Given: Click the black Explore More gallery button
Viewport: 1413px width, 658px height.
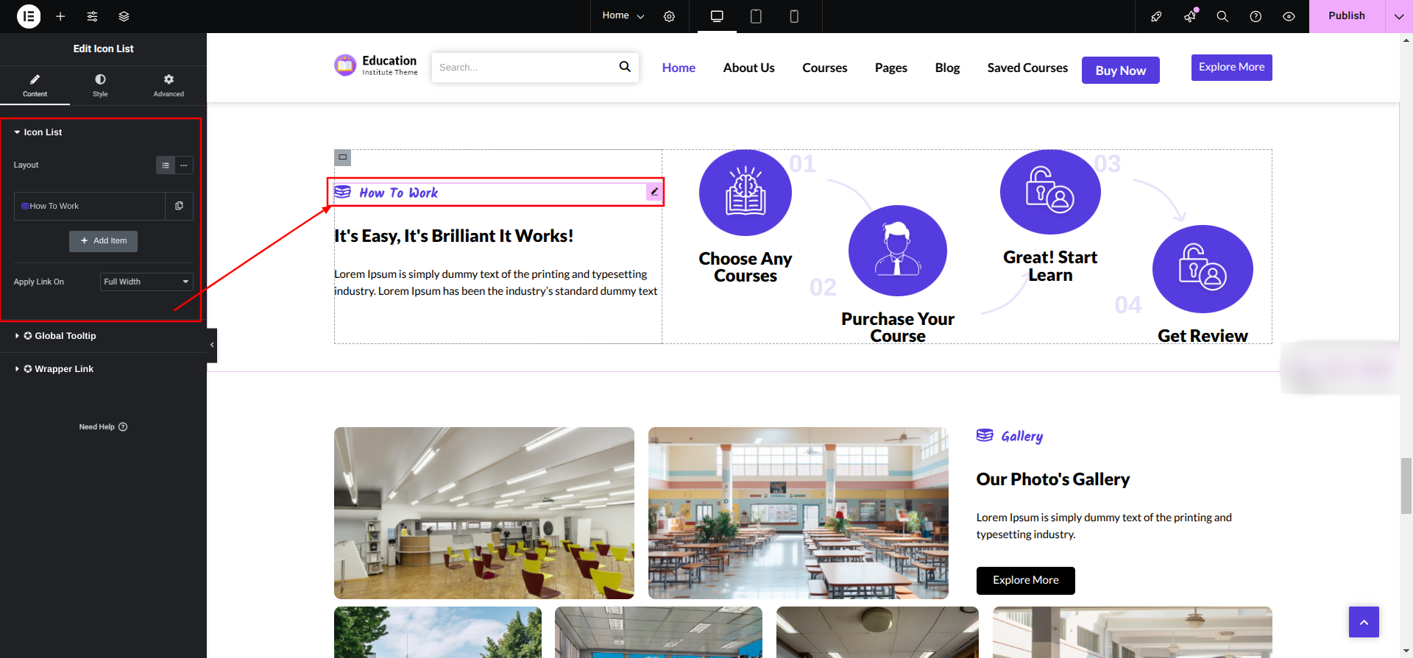Looking at the screenshot, I should click(x=1025, y=581).
